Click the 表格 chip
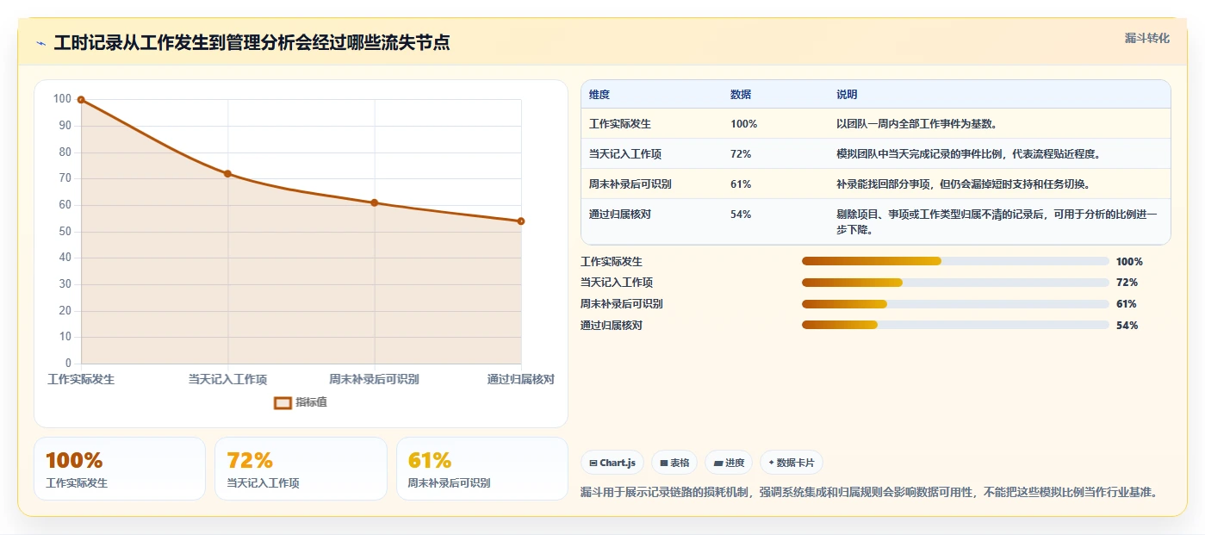The width and height of the screenshot is (1205, 535). click(674, 463)
